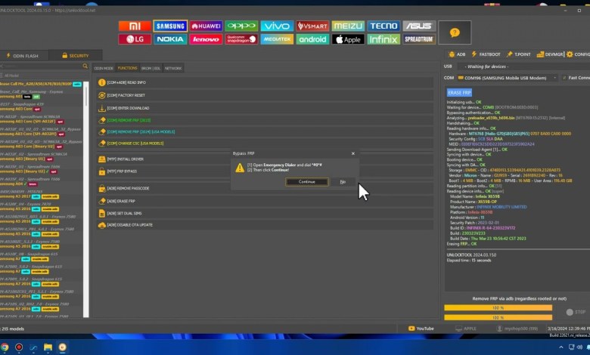Select the LG brand logo
590x355 pixels.
click(x=135, y=39)
